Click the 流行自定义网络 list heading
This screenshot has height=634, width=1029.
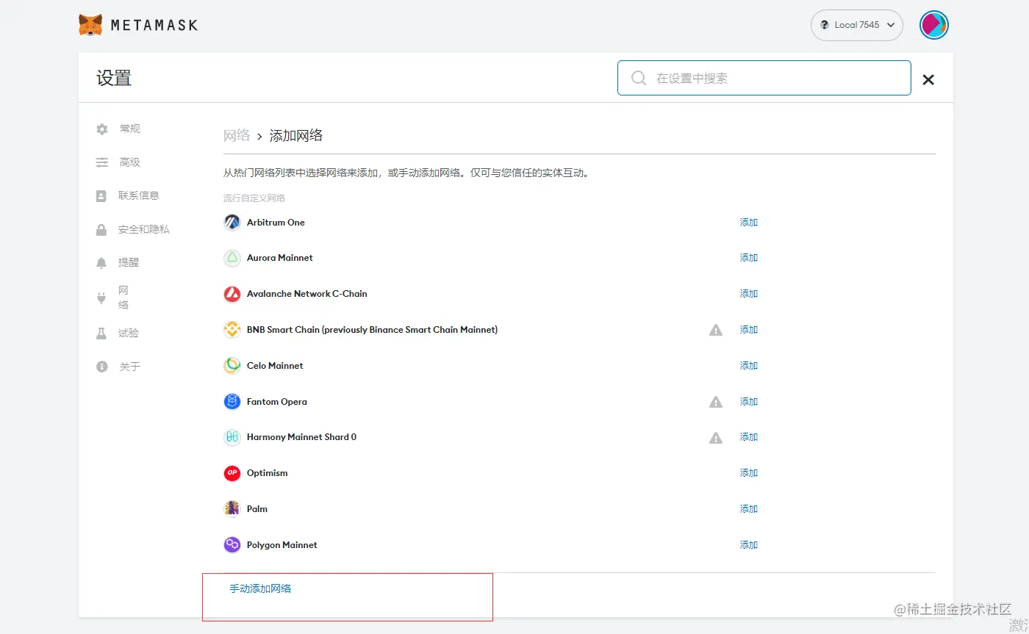254,198
